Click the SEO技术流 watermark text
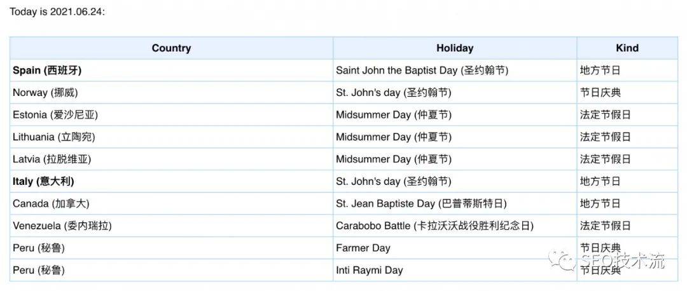This screenshot has width=687, height=291. [x=623, y=261]
